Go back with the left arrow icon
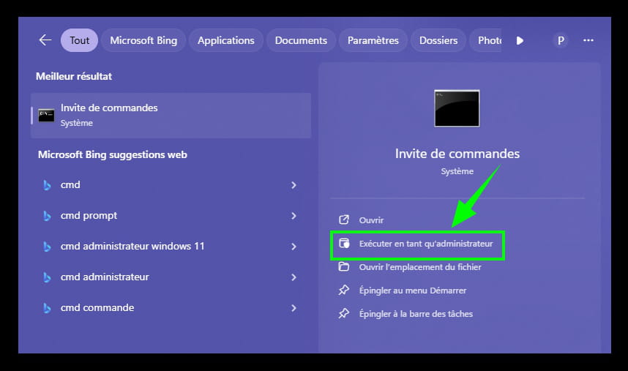The width and height of the screenshot is (628, 371). click(x=45, y=40)
